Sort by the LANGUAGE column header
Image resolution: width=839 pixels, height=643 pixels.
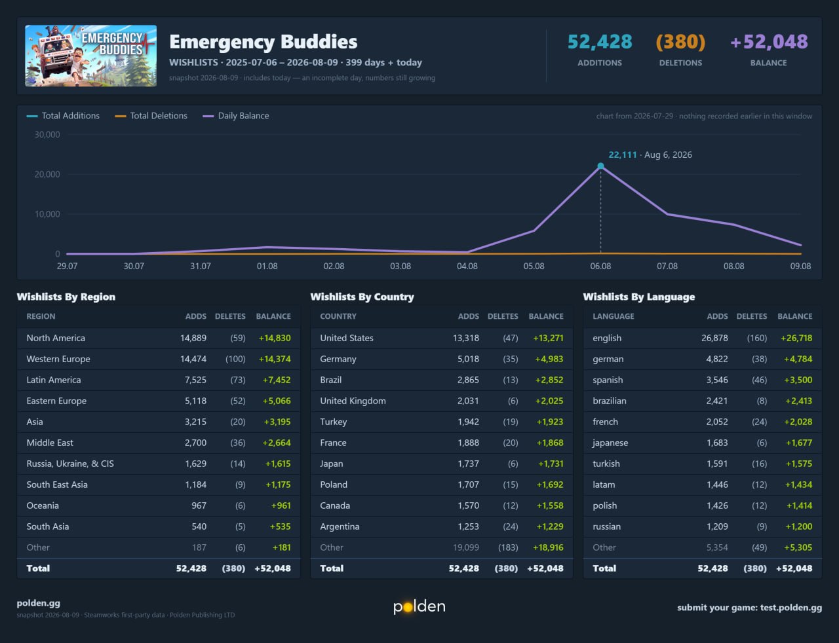614,316
